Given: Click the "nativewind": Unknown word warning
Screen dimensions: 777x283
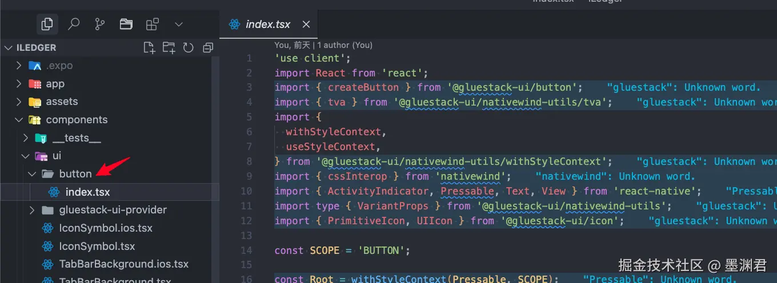Looking at the screenshot, I should point(615,176).
